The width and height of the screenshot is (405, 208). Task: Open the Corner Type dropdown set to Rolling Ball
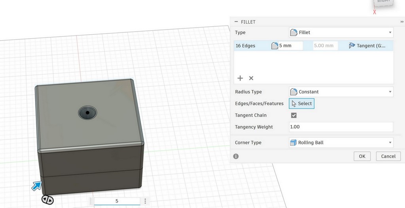point(341,142)
